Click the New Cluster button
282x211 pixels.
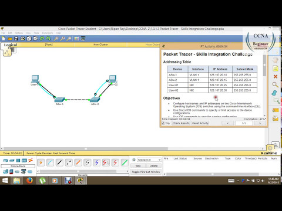pyautogui.click(x=100, y=45)
